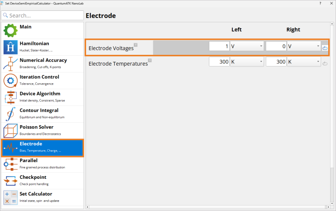Click the Search settings box
Image resolution: width=336 pixels, height=211 pixels.
click(x=42, y=15)
